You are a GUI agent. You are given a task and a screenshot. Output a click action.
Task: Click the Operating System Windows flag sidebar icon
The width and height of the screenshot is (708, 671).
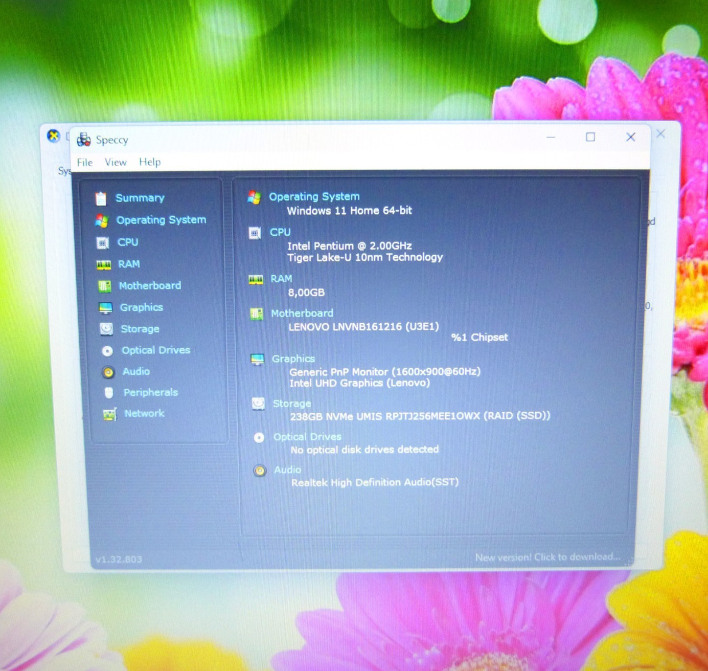coord(102,220)
